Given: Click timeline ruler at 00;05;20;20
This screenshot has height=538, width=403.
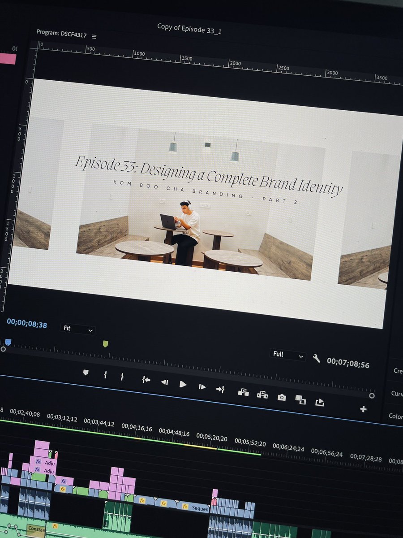Looking at the screenshot, I should [x=212, y=438].
